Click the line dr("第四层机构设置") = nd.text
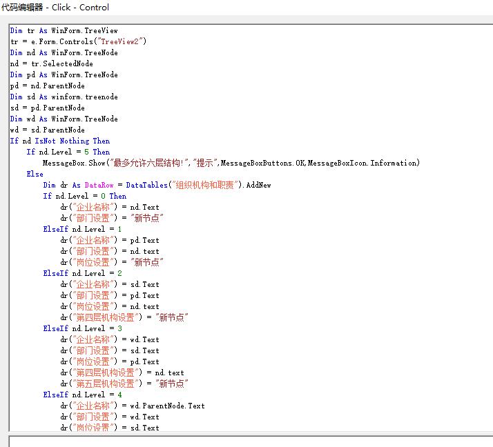The height and width of the screenshot is (447, 493). coord(122,372)
